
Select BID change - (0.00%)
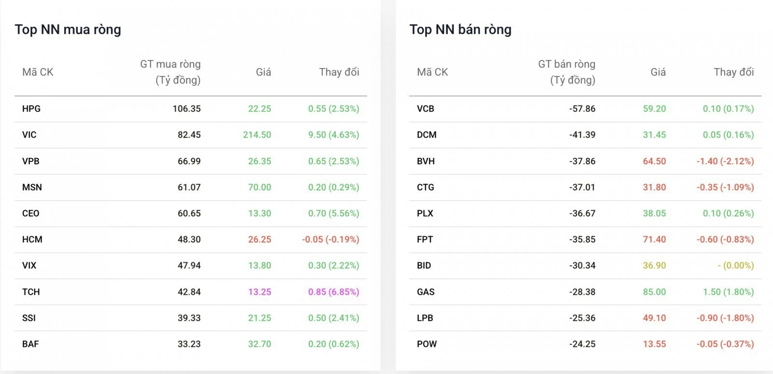click(x=736, y=265)
